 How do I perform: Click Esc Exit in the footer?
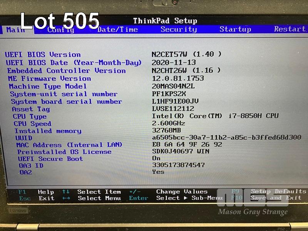coord(37,198)
